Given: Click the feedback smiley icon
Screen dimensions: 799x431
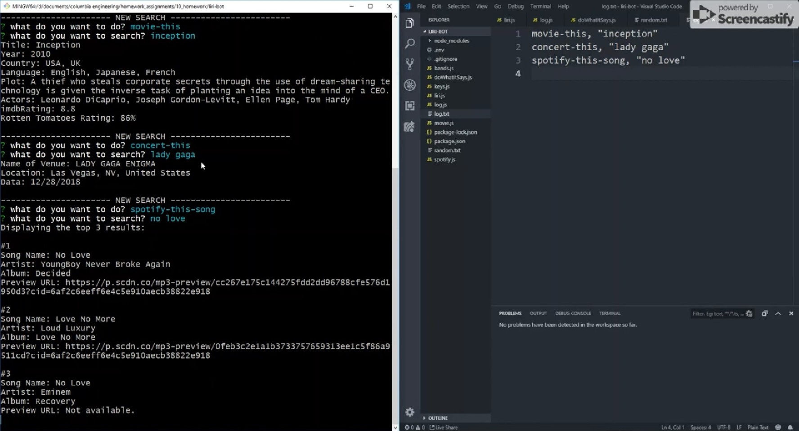Looking at the screenshot, I should [x=778, y=427].
